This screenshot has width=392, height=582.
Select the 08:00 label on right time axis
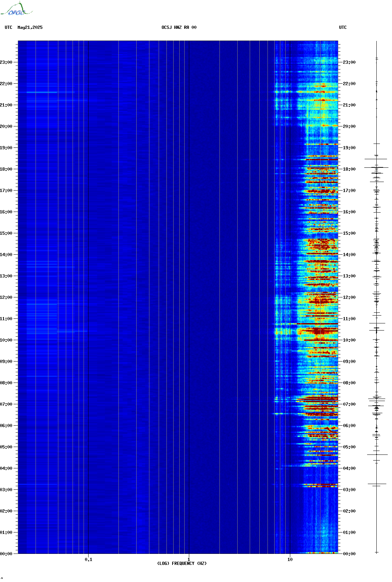[x=349, y=383]
